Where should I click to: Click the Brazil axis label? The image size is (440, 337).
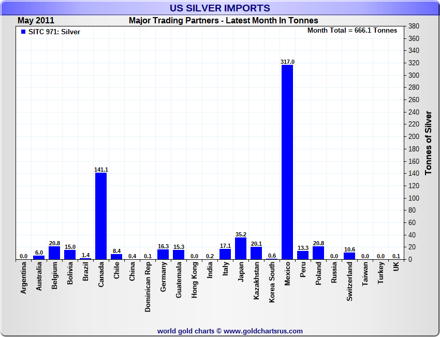[85, 271]
